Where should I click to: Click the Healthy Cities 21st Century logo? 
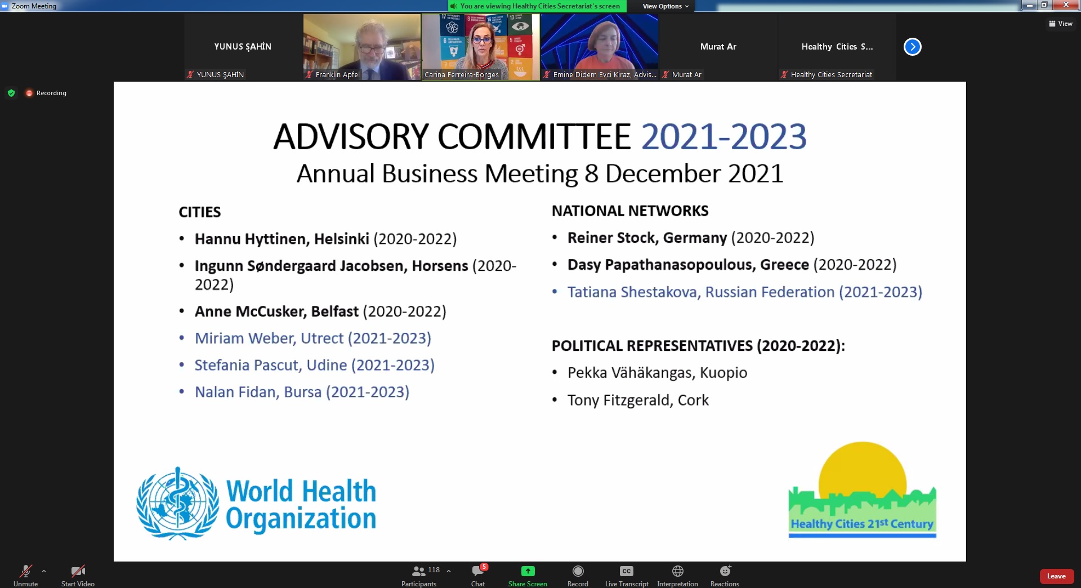tap(862, 490)
